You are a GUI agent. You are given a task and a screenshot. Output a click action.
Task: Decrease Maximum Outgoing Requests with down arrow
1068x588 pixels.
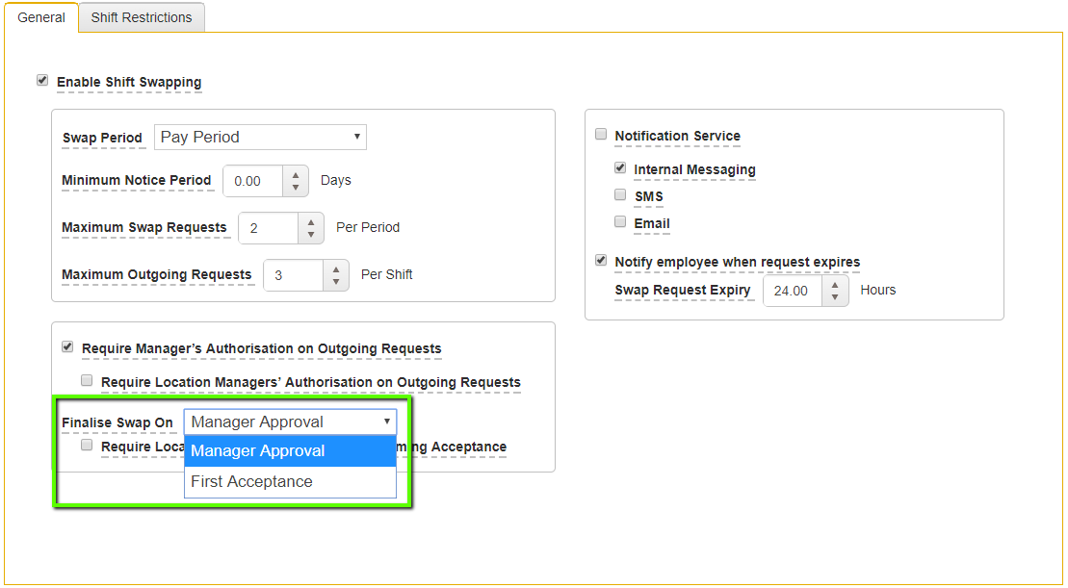(x=335, y=282)
